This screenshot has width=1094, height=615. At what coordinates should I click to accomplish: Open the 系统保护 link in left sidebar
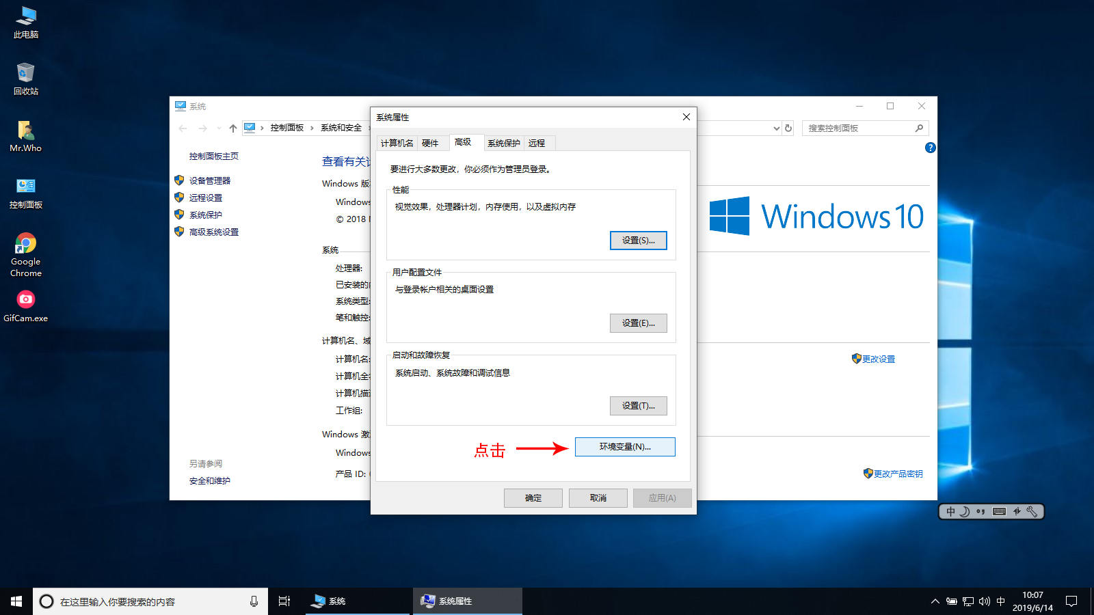click(x=206, y=215)
